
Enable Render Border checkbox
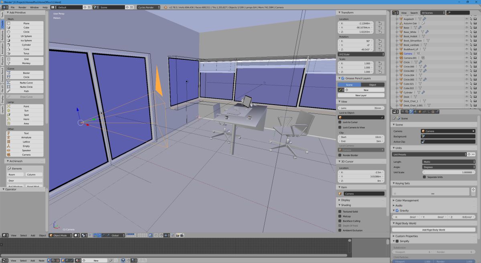pos(340,155)
